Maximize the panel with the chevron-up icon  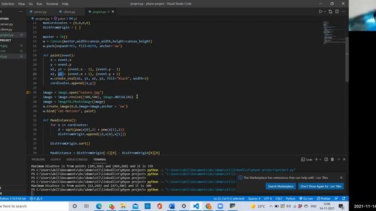[338, 159]
